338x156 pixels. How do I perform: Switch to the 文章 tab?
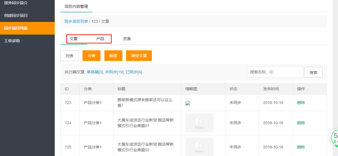click(74, 39)
